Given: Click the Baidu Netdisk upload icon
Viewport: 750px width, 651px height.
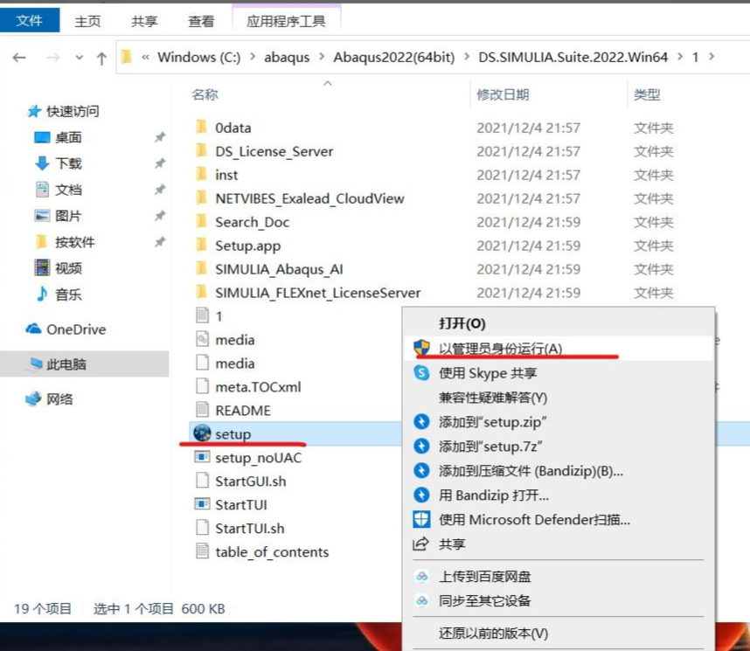Looking at the screenshot, I should click(x=421, y=576).
